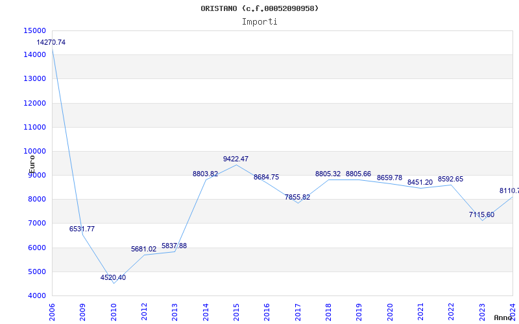Click the 14270.74 data label for 2006
Viewport: 519px width, 324px height.
(51, 42)
